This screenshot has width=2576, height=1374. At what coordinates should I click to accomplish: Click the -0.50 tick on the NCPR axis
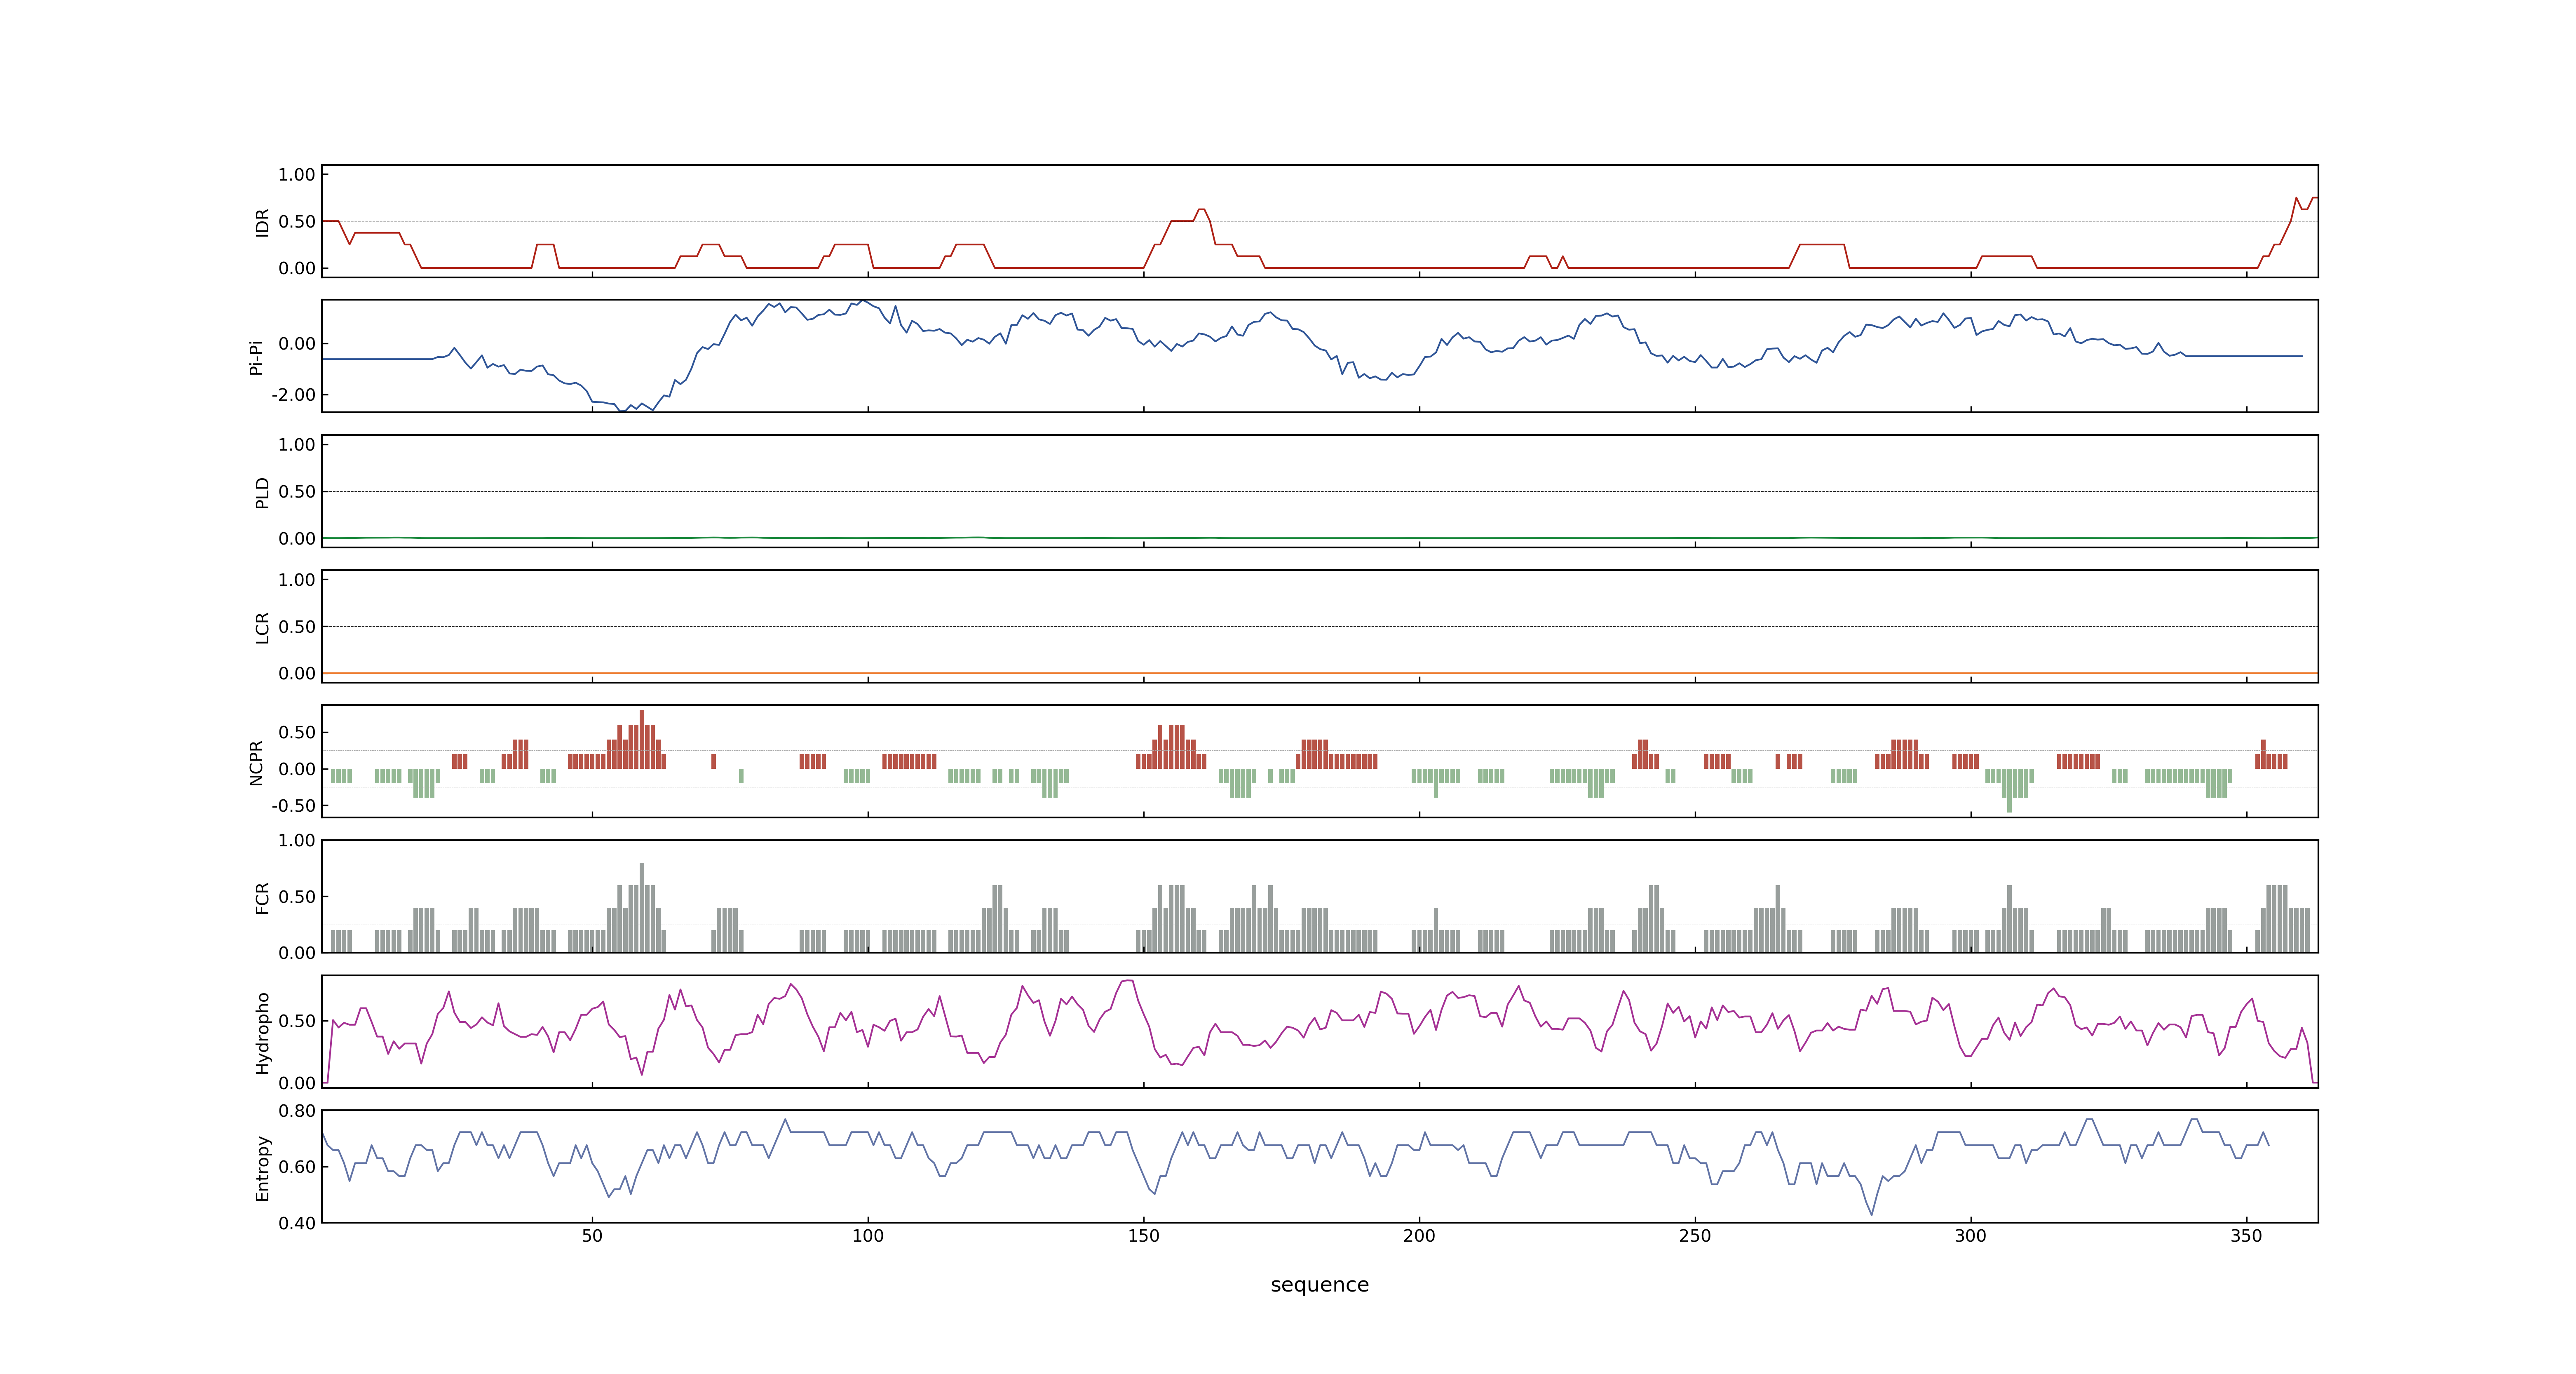point(293,806)
